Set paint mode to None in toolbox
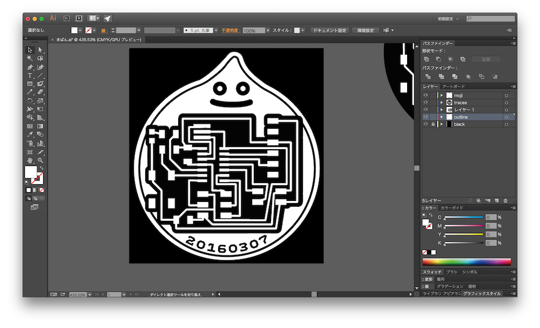This screenshot has height=328, width=540. [42, 190]
